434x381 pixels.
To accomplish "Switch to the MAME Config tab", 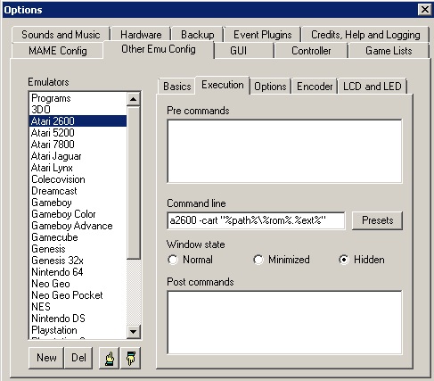I will (58, 51).
